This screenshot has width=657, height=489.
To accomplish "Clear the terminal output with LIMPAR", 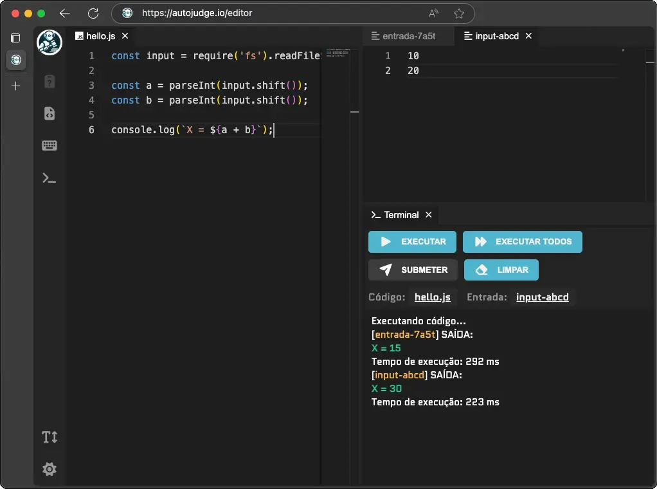I will [501, 270].
